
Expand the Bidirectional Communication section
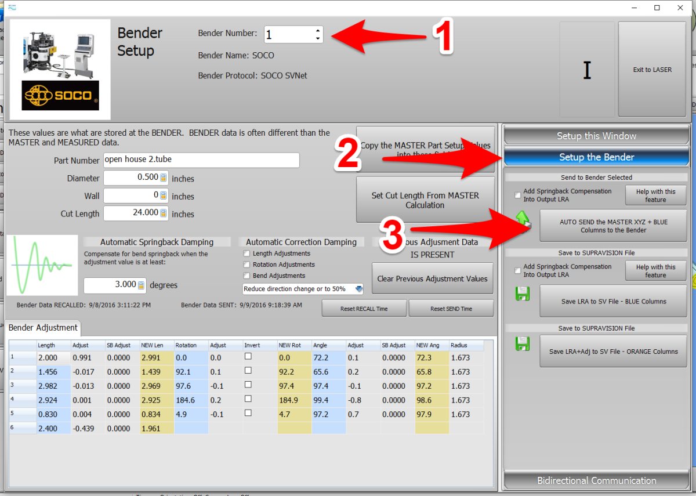597,480
